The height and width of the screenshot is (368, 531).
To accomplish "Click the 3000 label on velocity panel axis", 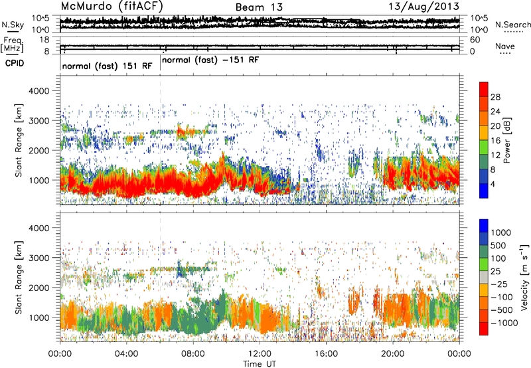I will [38, 258].
